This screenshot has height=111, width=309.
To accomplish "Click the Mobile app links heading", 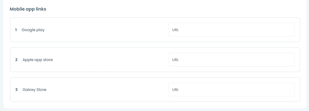I will (x=28, y=9).
